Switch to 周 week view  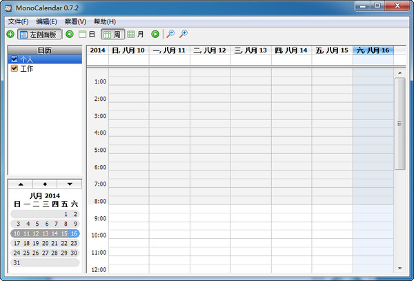[112, 35]
